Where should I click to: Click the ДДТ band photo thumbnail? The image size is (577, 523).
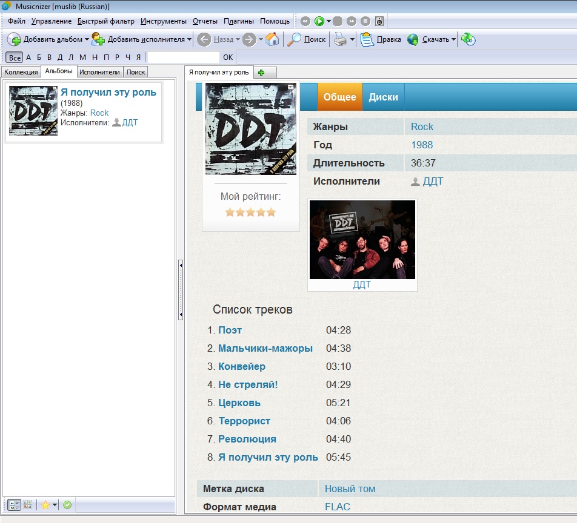tap(362, 240)
